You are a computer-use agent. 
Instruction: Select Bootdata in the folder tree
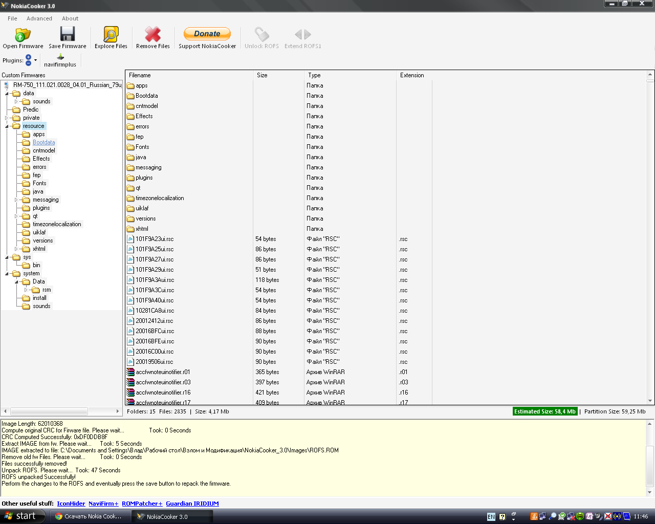tap(43, 142)
